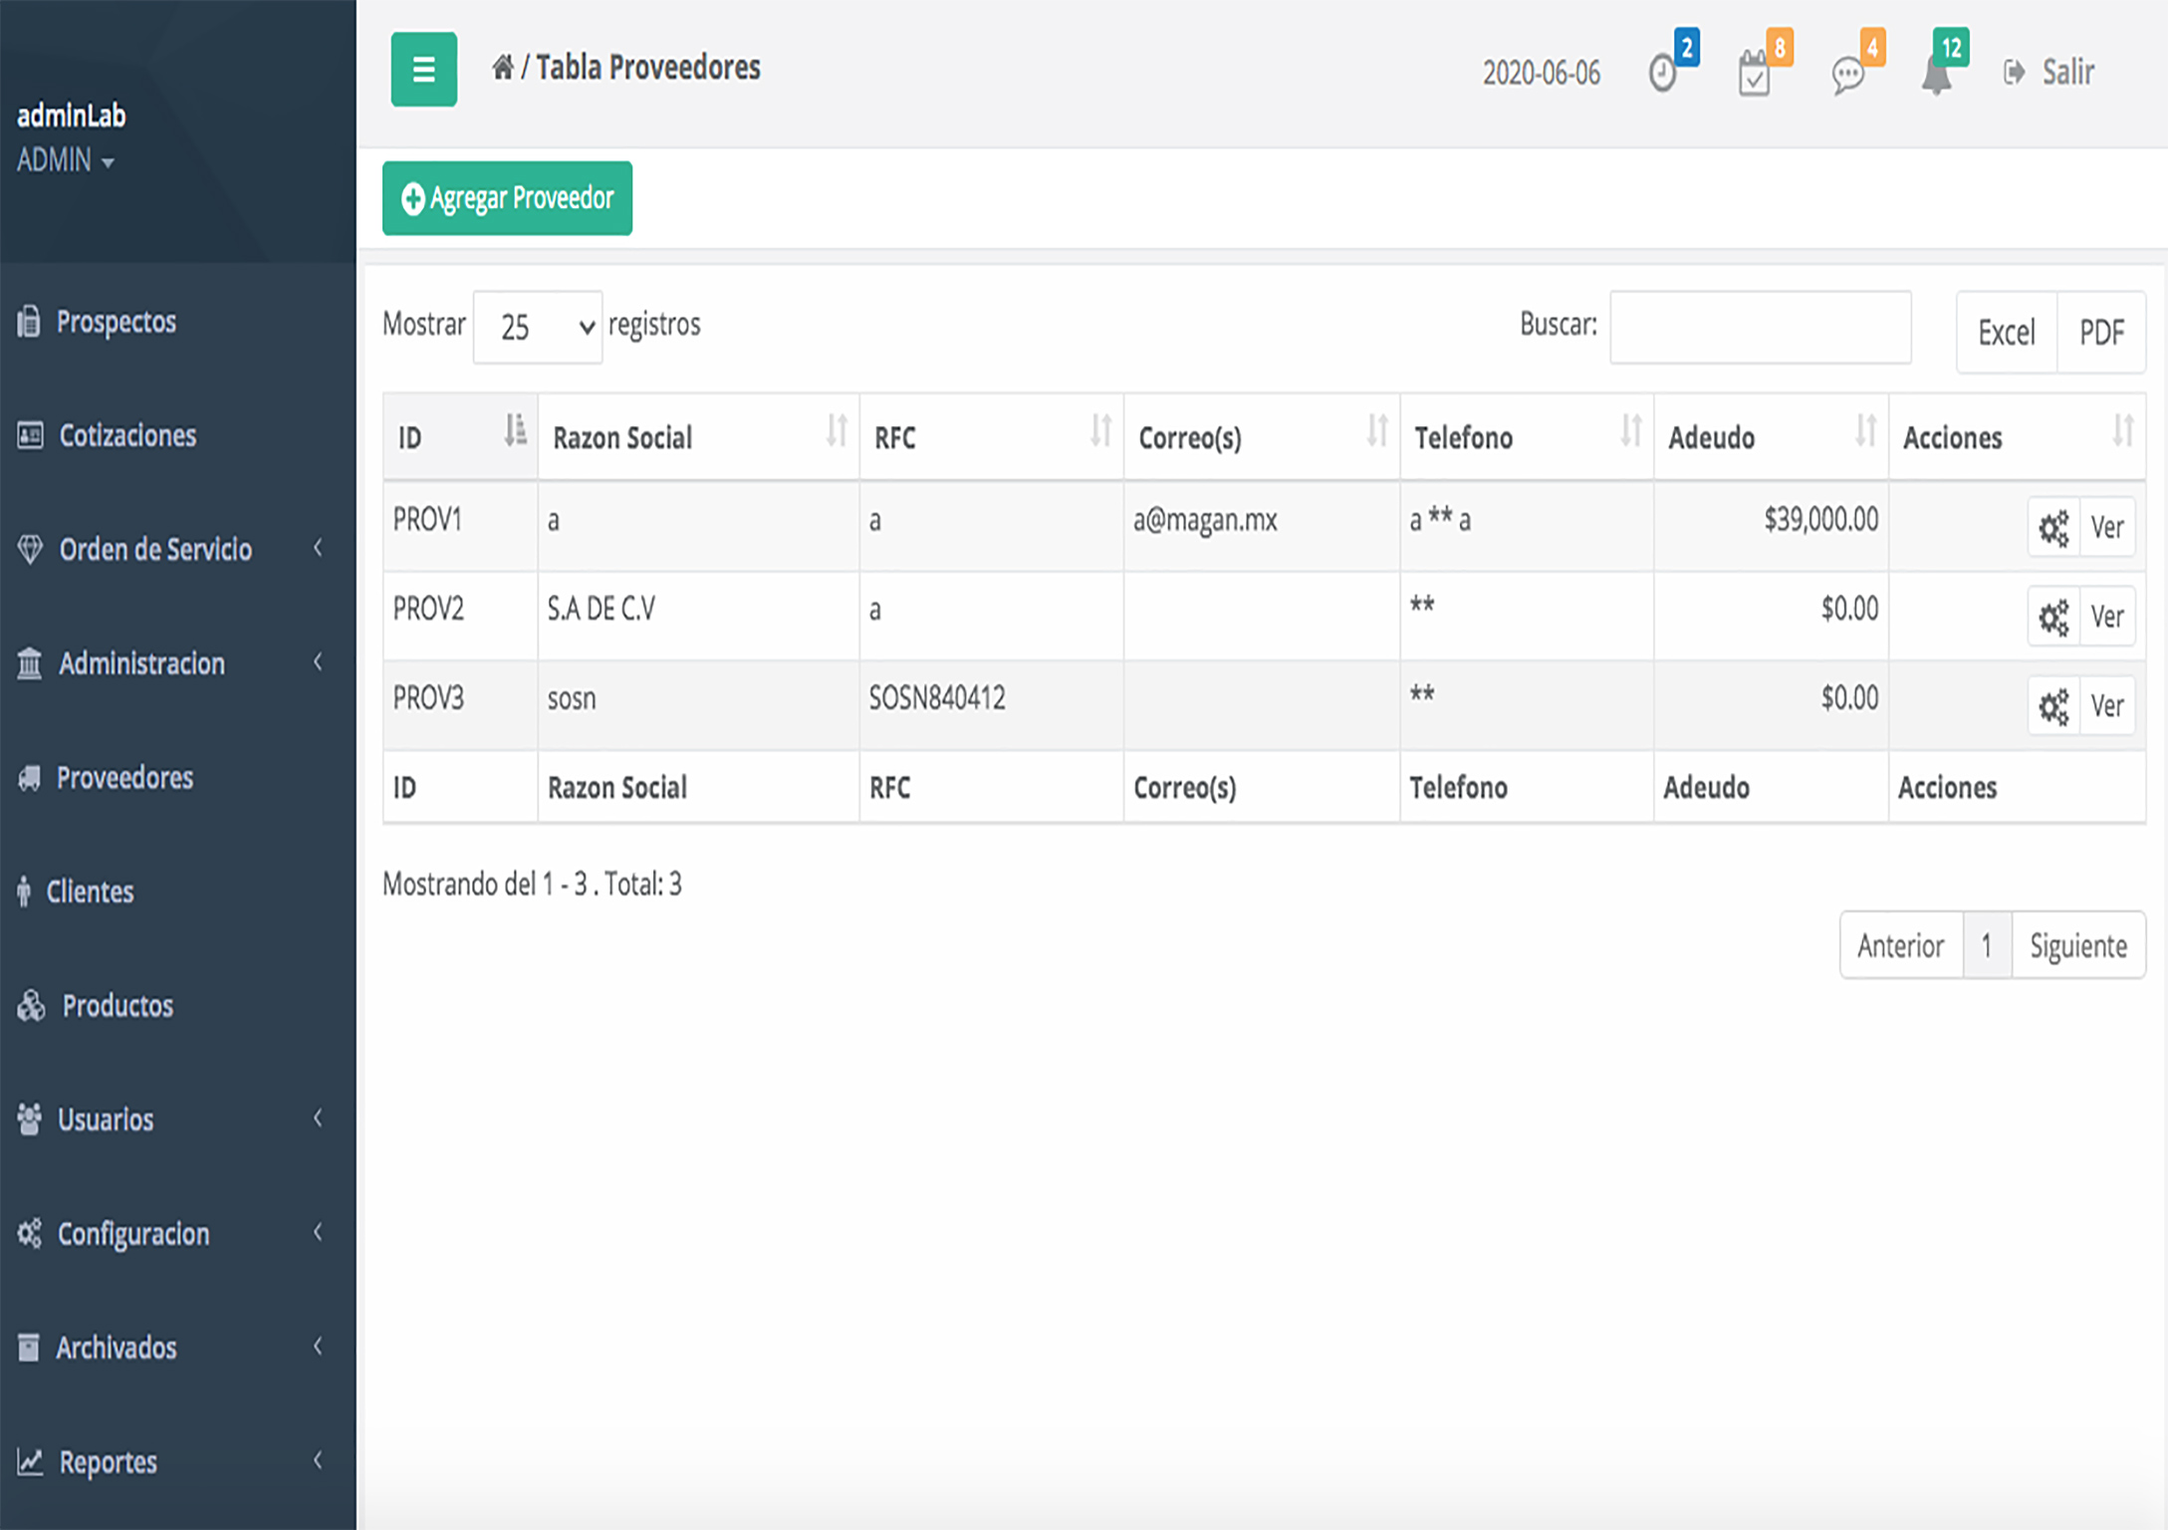This screenshot has height=1530, width=2168.
Task: Expand Orden de Servicio submenu chevron
Action: (318, 547)
